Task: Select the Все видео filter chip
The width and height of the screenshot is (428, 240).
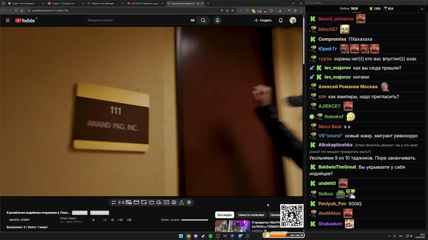Action: click(224, 215)
